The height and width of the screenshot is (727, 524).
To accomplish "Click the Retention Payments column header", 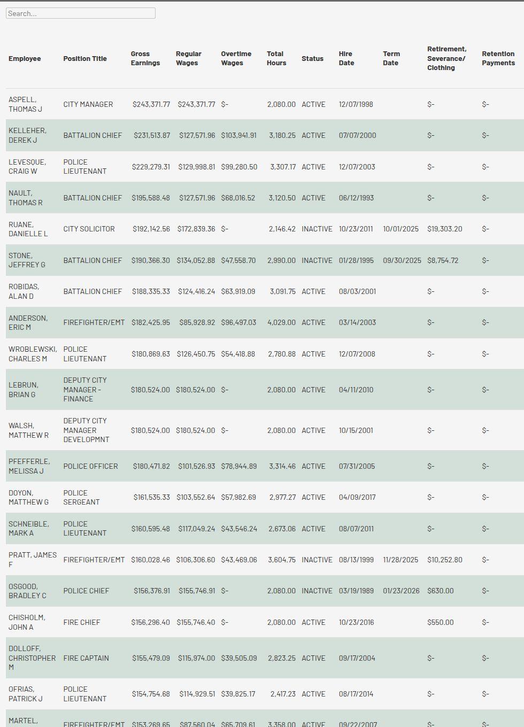I will pos(498,58).
